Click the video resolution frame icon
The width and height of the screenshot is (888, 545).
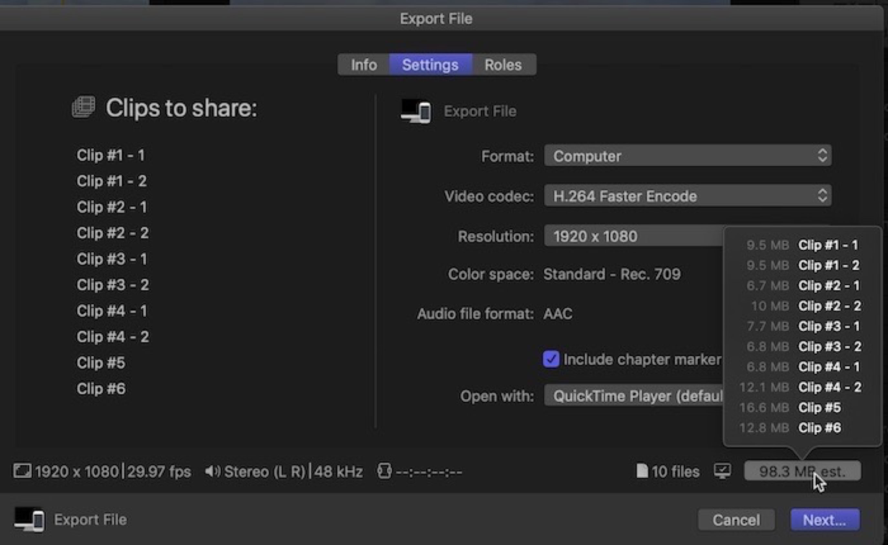pyautogui.click(x=22, y=471)
